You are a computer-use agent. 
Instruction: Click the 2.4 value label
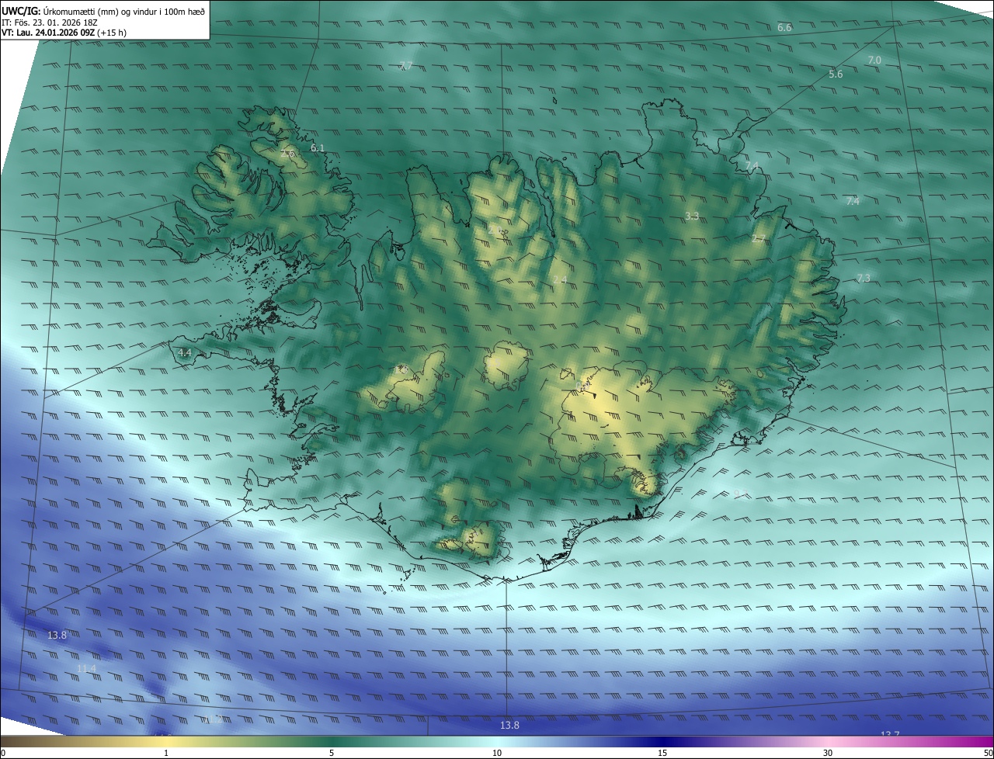tap(560, 279)
